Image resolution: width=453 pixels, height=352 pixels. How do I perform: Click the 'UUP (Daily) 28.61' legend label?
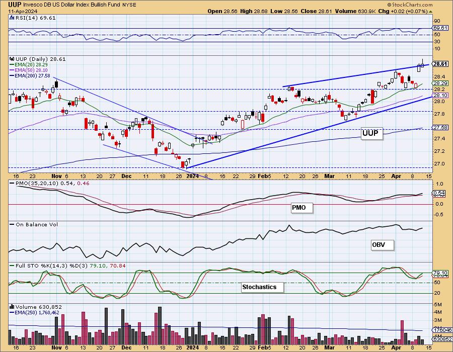point(40,59)
